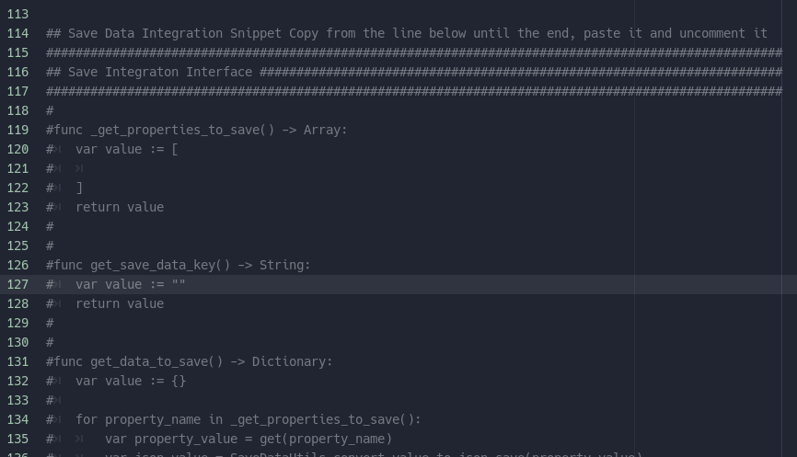Click the 'String' return type on line 126
Image resolution: width=797 pixels, height=457 pixels.
coord(282,265)
